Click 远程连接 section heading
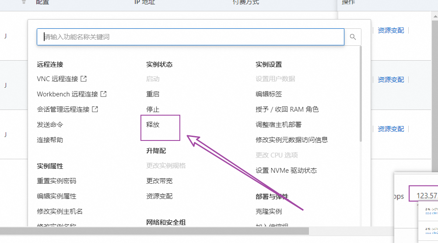 pyautogui.click(x=50, y=65)
